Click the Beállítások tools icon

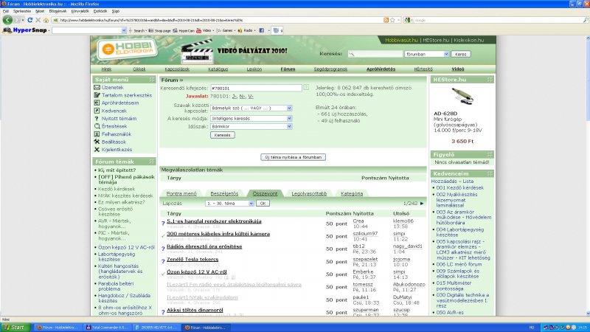pos(97,142)
